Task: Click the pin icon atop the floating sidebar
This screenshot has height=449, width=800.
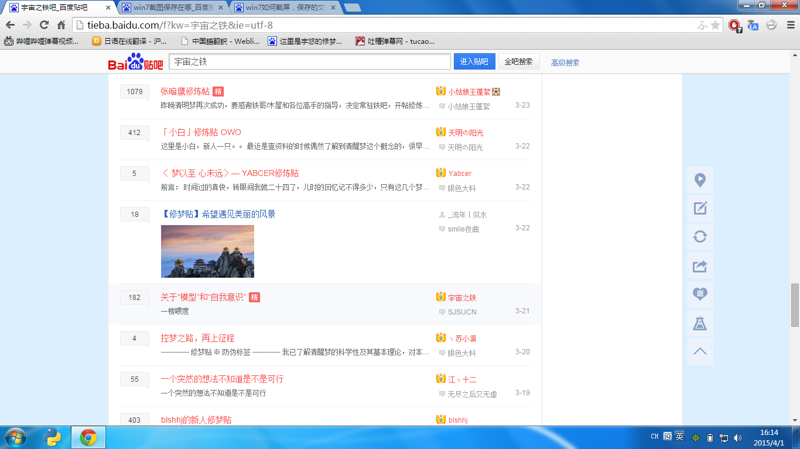Action: pos(700,180)
